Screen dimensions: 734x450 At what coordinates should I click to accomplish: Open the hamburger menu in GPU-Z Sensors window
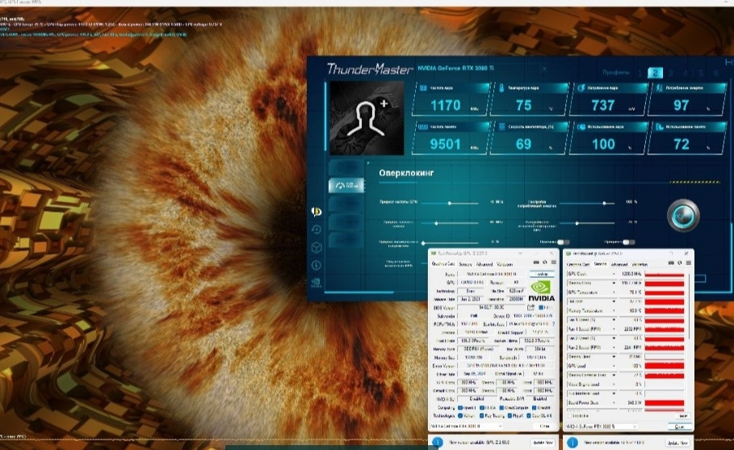[x=688, y=263]
